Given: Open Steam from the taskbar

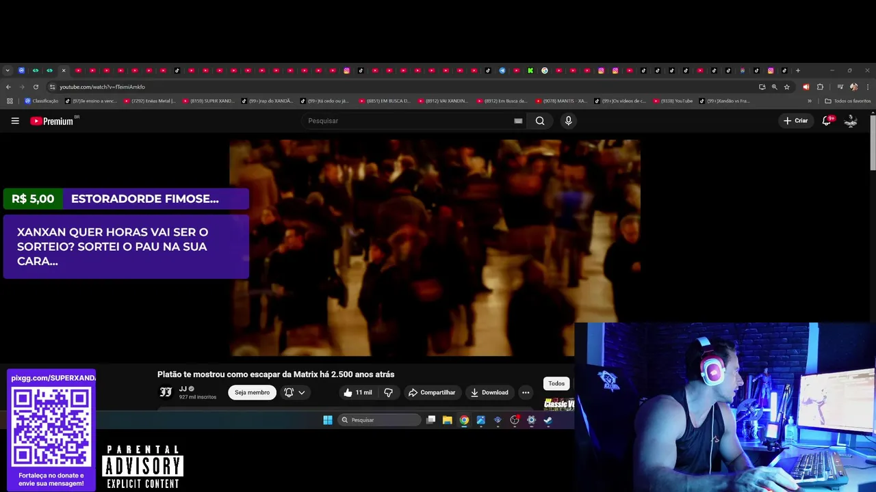Looking at the screenshot, I should (x=548, y=420).
